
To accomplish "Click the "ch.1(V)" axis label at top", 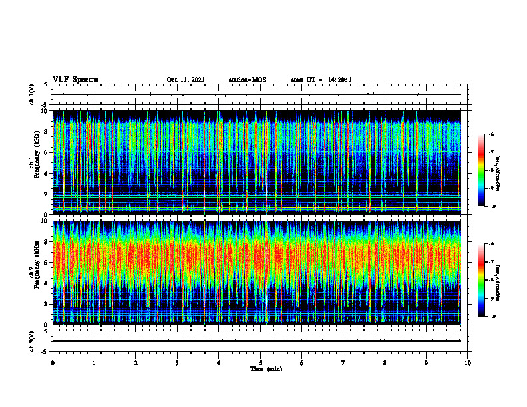I will 32,94.
